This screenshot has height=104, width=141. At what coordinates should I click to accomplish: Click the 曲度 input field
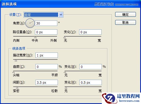(x=47, y=67)
